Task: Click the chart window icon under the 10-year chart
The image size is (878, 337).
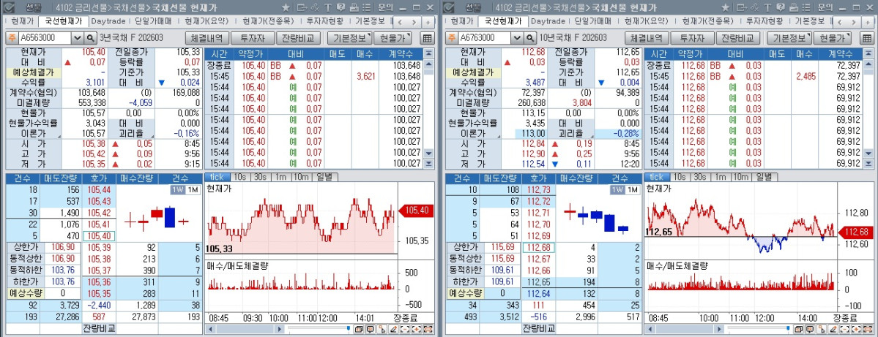Action: tap(798, 329)
